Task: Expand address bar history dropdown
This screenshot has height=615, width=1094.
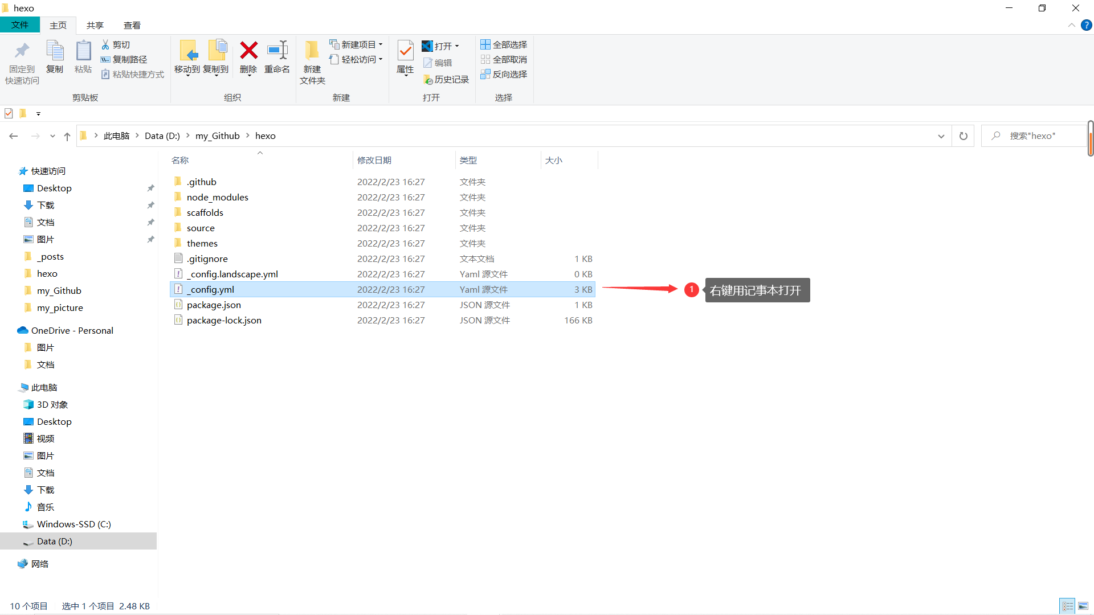Action: pyautogui.click(x=941, y=136)
